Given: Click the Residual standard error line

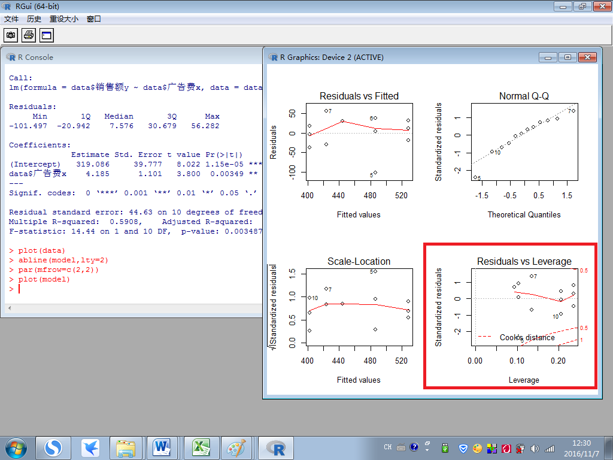Looking at the screenshot, I should point(136,212).
